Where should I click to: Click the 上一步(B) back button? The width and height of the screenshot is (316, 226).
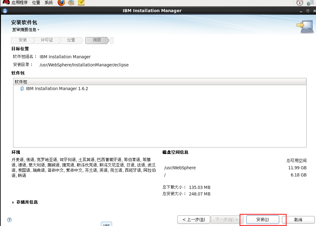click(194, 219)
